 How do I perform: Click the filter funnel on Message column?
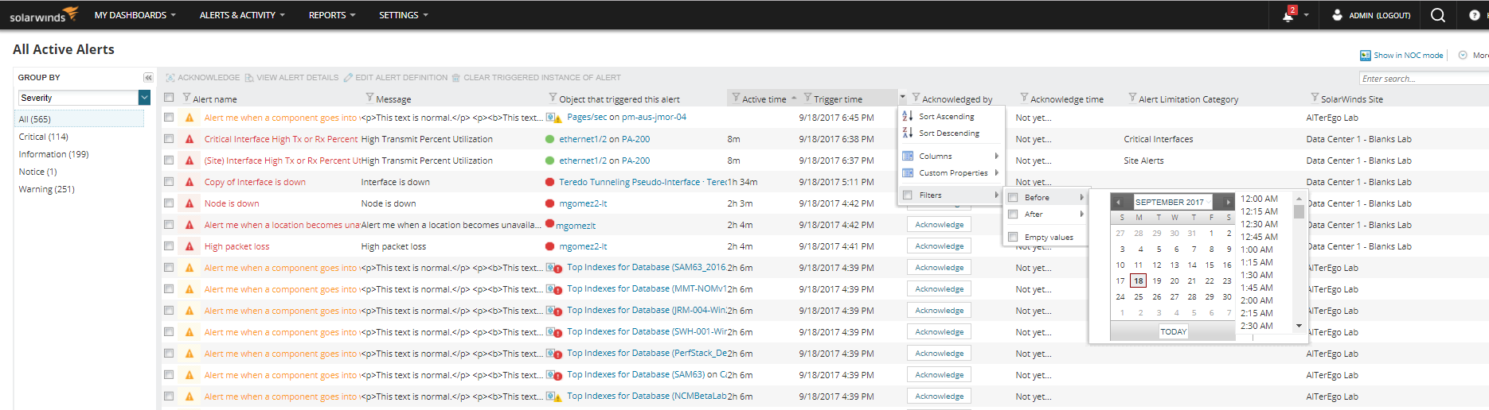369,98
